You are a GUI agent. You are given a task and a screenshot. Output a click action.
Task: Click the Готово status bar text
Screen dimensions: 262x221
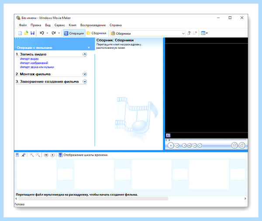pyautogui.click(x=20, y=204)
